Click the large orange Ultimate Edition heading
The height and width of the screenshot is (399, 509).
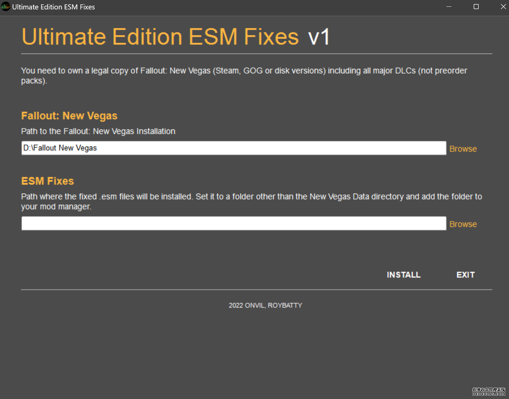[x=160, y=37]
